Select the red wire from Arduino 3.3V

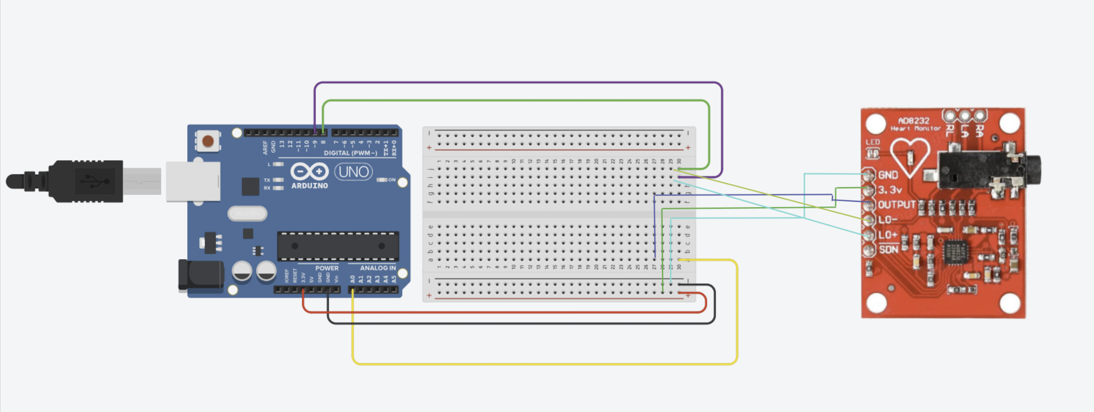tap(504, 312)
